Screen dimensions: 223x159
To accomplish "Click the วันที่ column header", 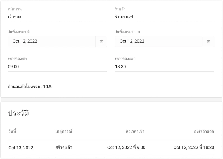I will tap(12, 131).
